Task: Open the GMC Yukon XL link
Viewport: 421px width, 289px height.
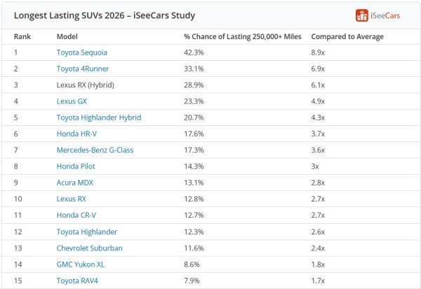Action: click(x=81, y=265)
